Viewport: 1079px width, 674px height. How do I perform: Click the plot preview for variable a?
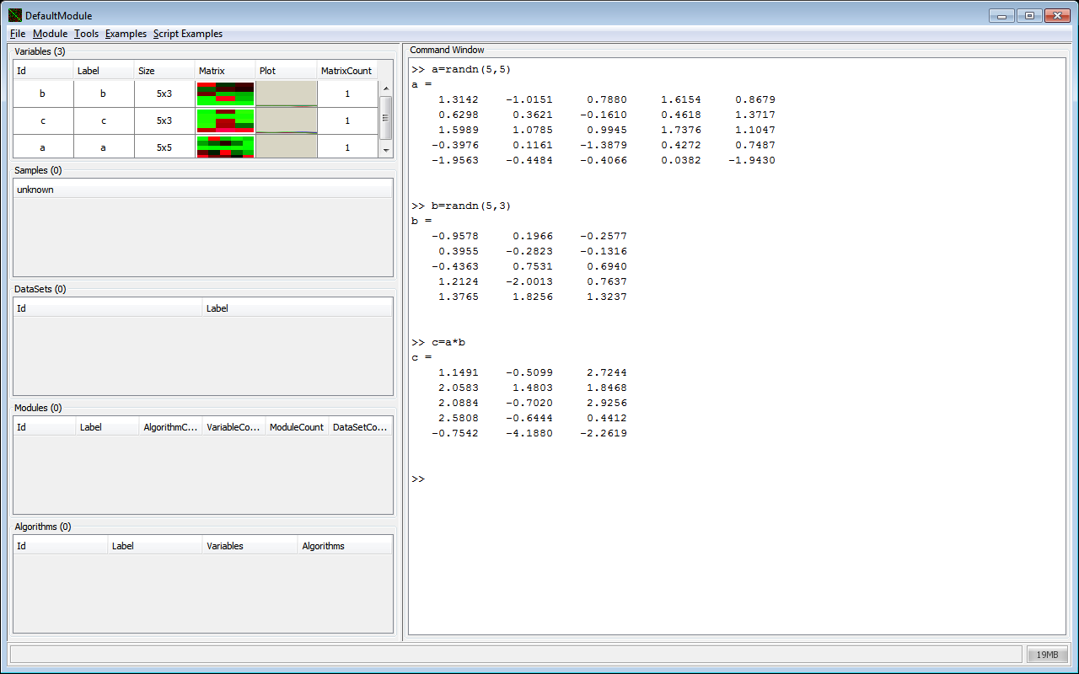coord(287,147)
